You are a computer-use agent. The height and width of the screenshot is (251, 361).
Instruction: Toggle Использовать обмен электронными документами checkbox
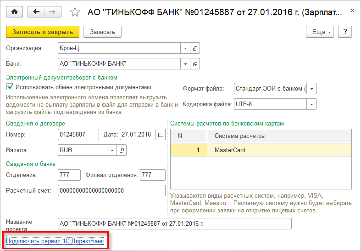[10, 87]
